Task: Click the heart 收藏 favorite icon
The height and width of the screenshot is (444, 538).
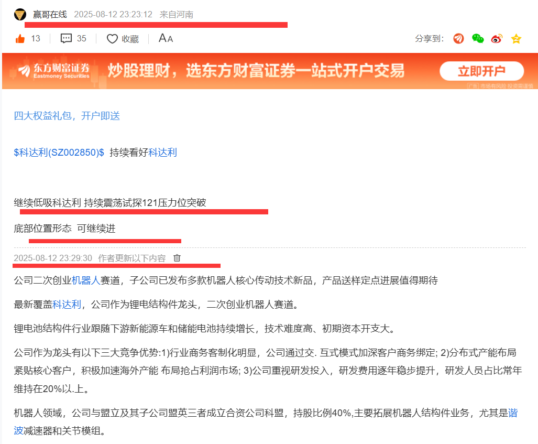Action: (112, 39)
